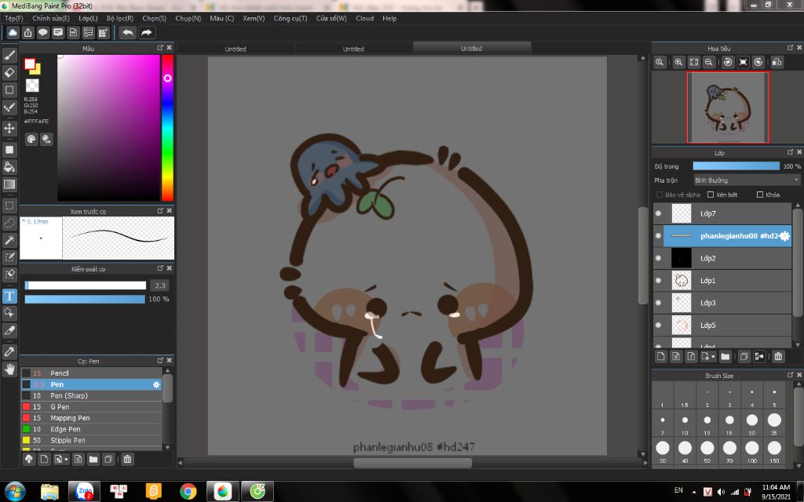Viewport: 804px width, 502px height.
Task: Open settings gear on phanlegianhu08 layer
Action: pos(784,236)
